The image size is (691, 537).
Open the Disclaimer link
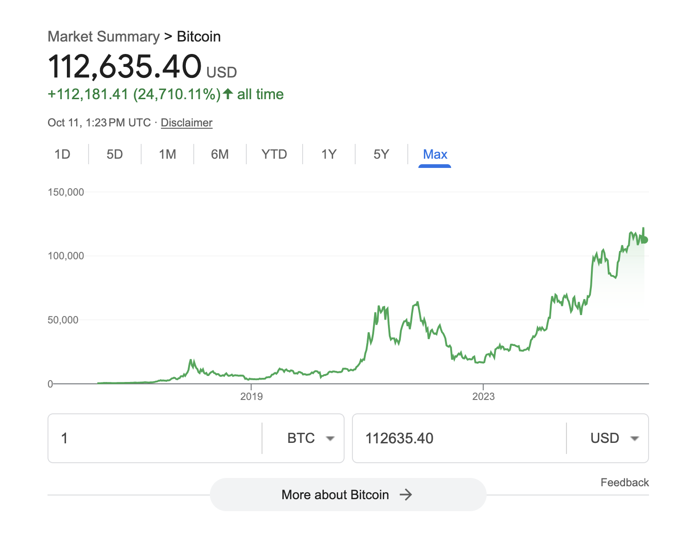pyautogui.click(x=186, y=123)
